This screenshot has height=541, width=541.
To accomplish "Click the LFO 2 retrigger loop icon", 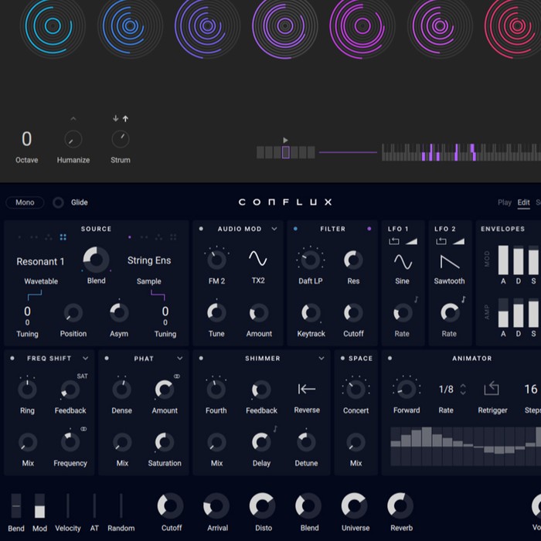I will [x=441, y=241].
